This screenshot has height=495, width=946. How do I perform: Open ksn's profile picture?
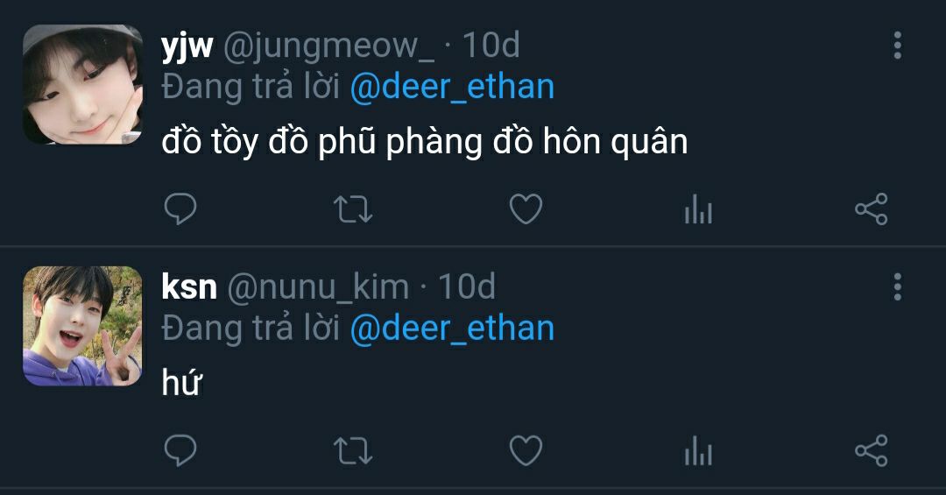click(82, 326)
